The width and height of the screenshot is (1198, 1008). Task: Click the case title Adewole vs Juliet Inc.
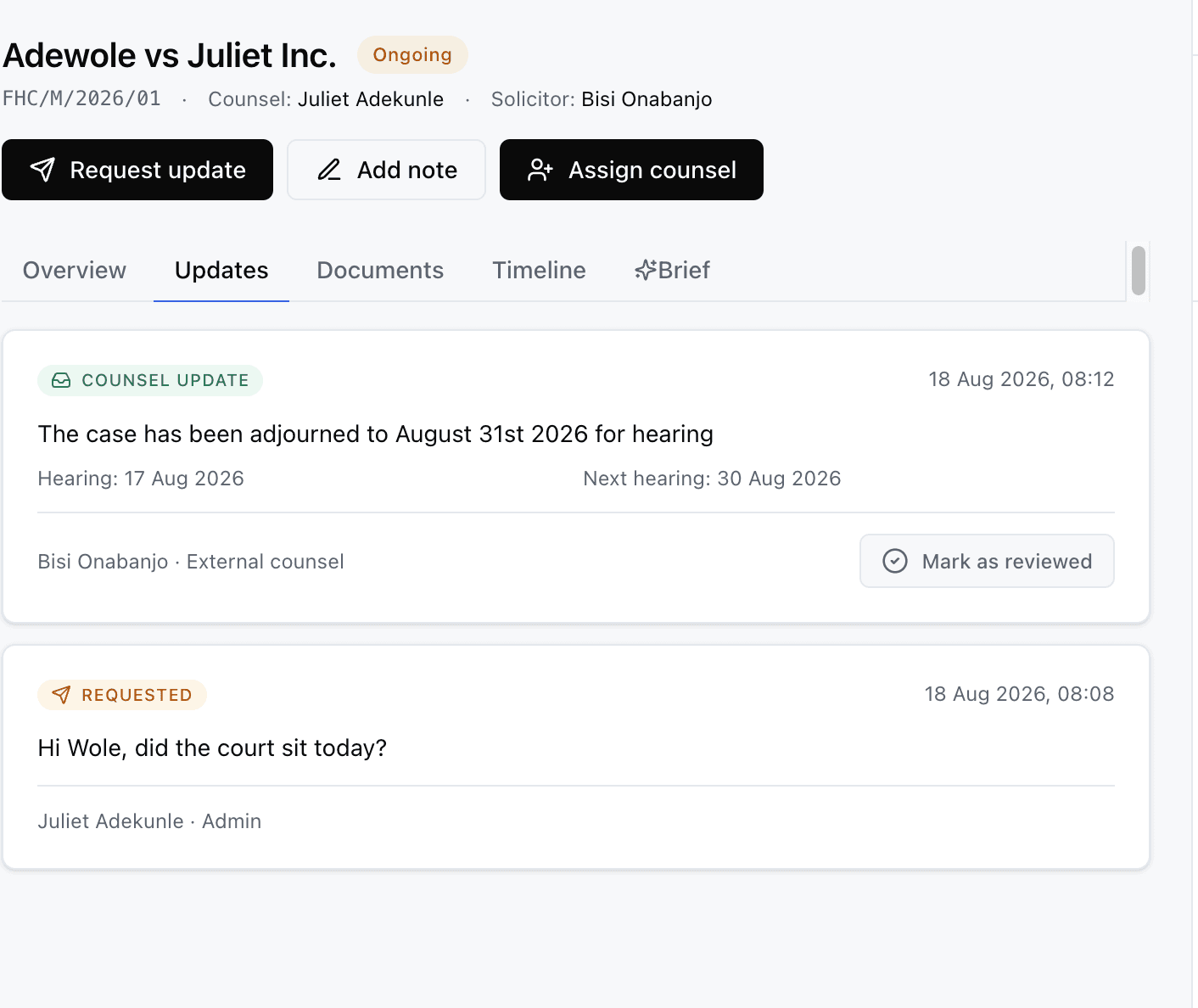(170, 55)
